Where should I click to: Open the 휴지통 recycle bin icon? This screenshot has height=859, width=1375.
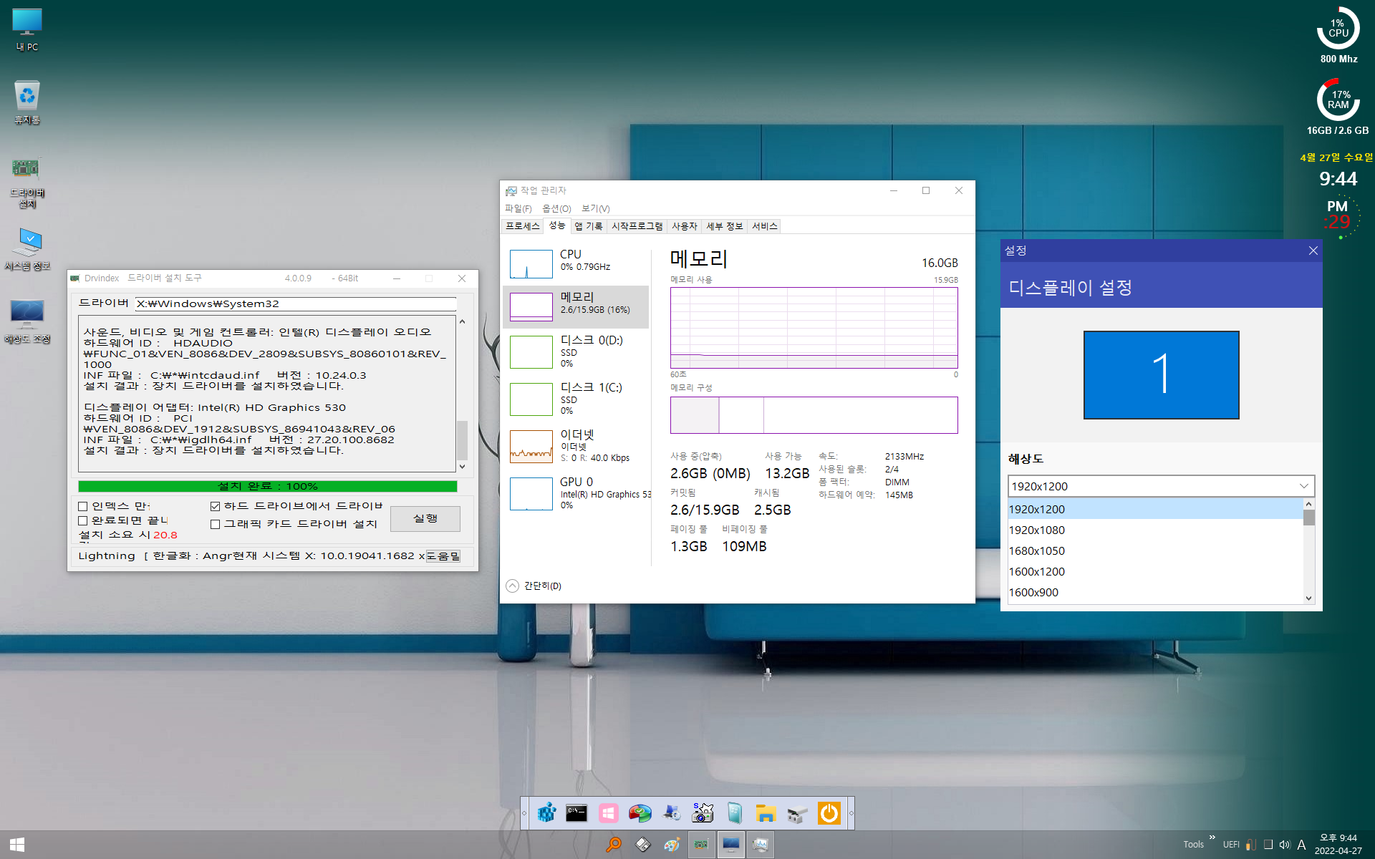pos(27,102)
